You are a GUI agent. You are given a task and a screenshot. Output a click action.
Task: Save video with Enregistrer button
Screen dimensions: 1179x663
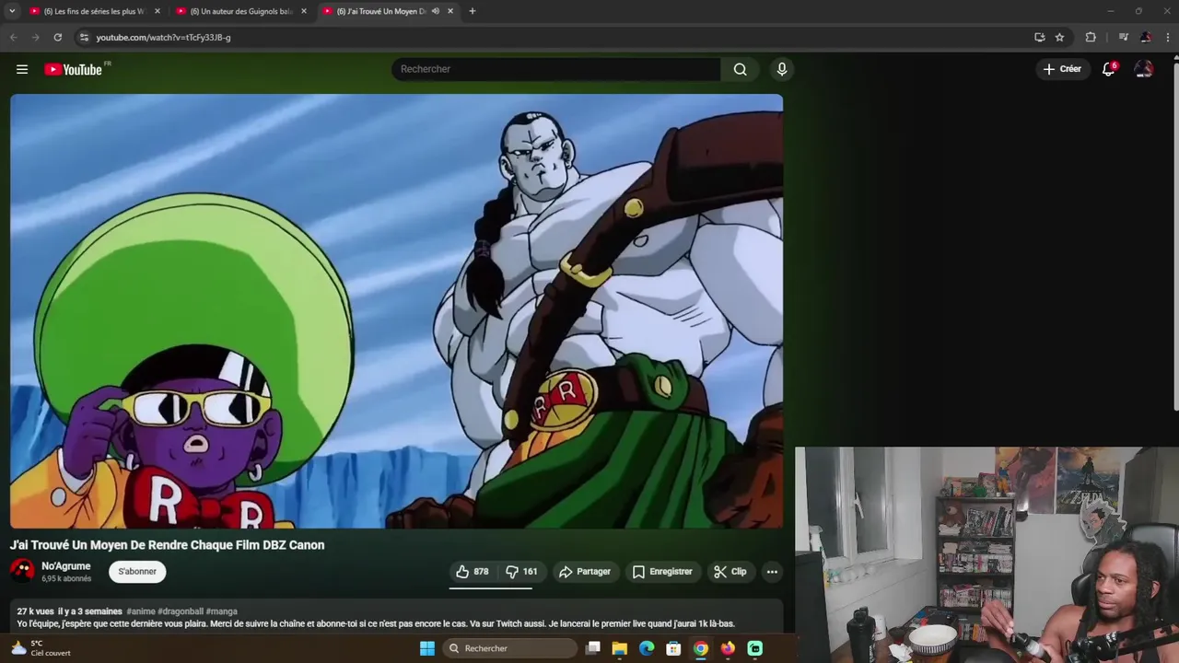click(662, 572)
